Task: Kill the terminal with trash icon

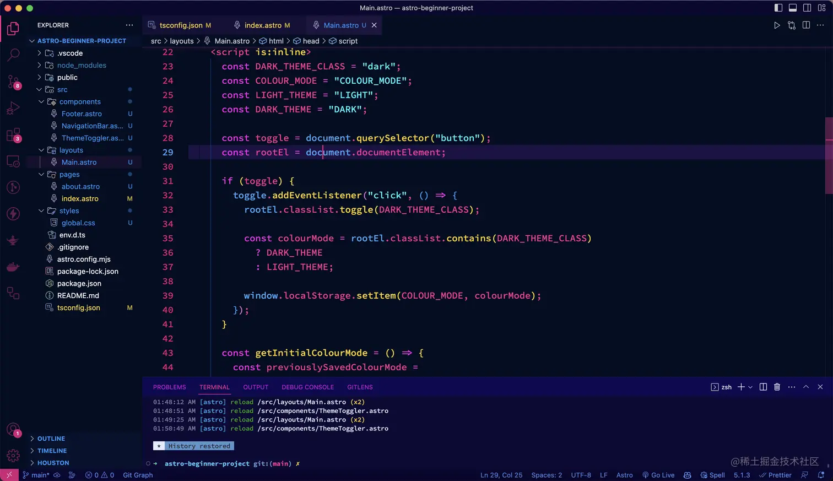Action: [777, 387]
